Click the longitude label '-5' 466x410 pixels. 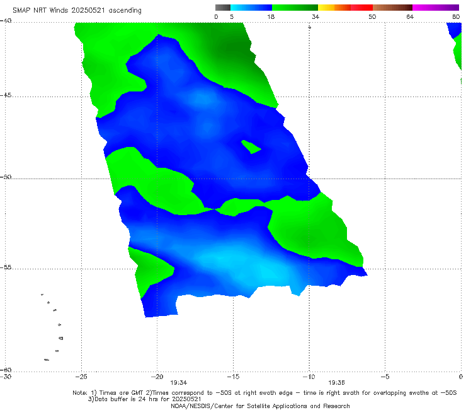pos(385,377)
